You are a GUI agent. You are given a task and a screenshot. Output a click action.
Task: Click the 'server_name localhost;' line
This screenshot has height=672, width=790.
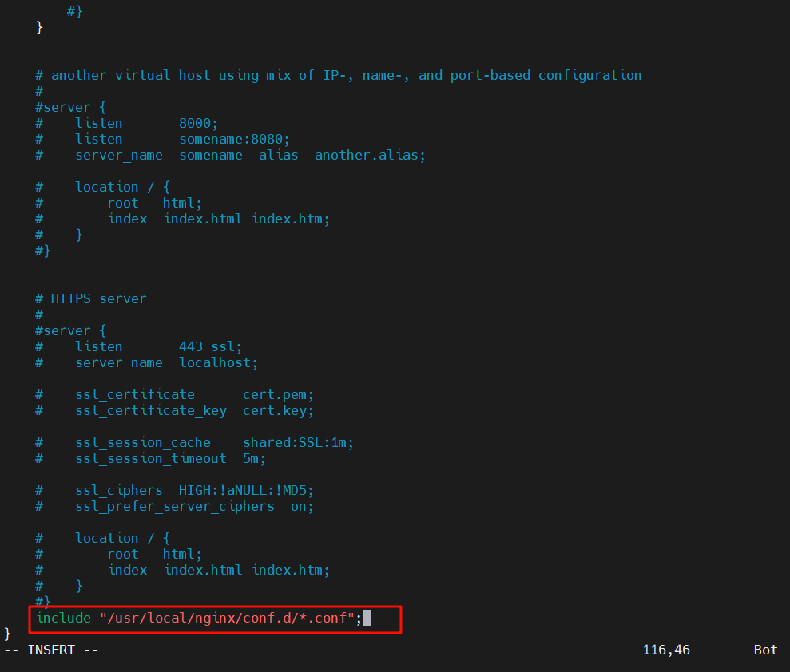coord(146,363)
